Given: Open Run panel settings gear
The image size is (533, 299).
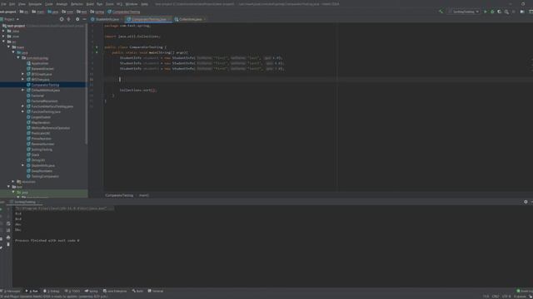Looking at the screenshot, I should tap(526, 202).
